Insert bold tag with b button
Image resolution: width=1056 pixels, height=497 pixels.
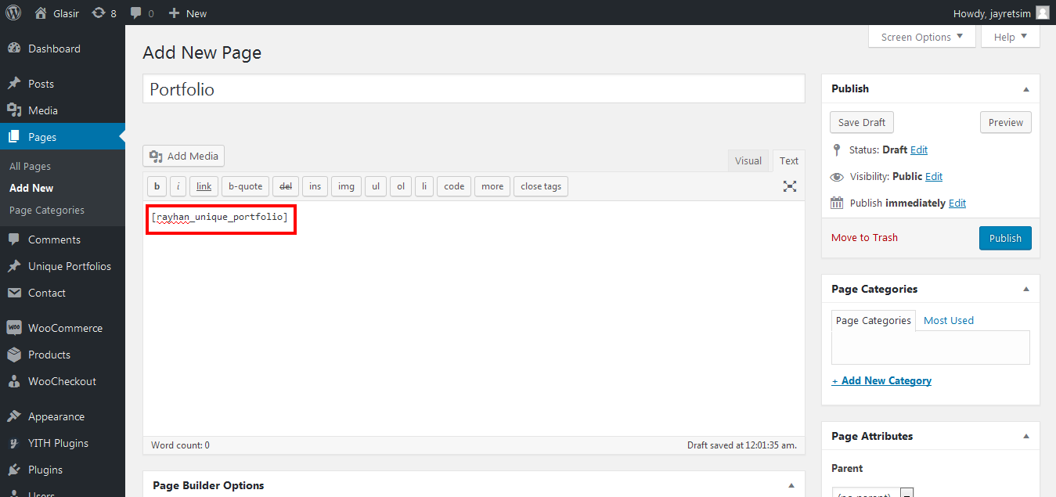157,186
